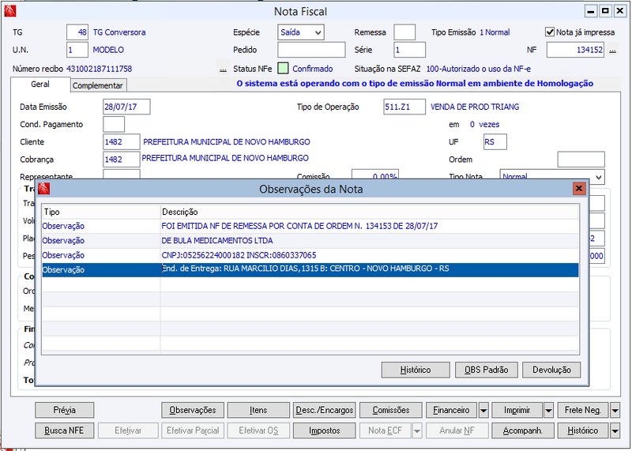Switch to the Complementar tab

click(x=98, y=85)
